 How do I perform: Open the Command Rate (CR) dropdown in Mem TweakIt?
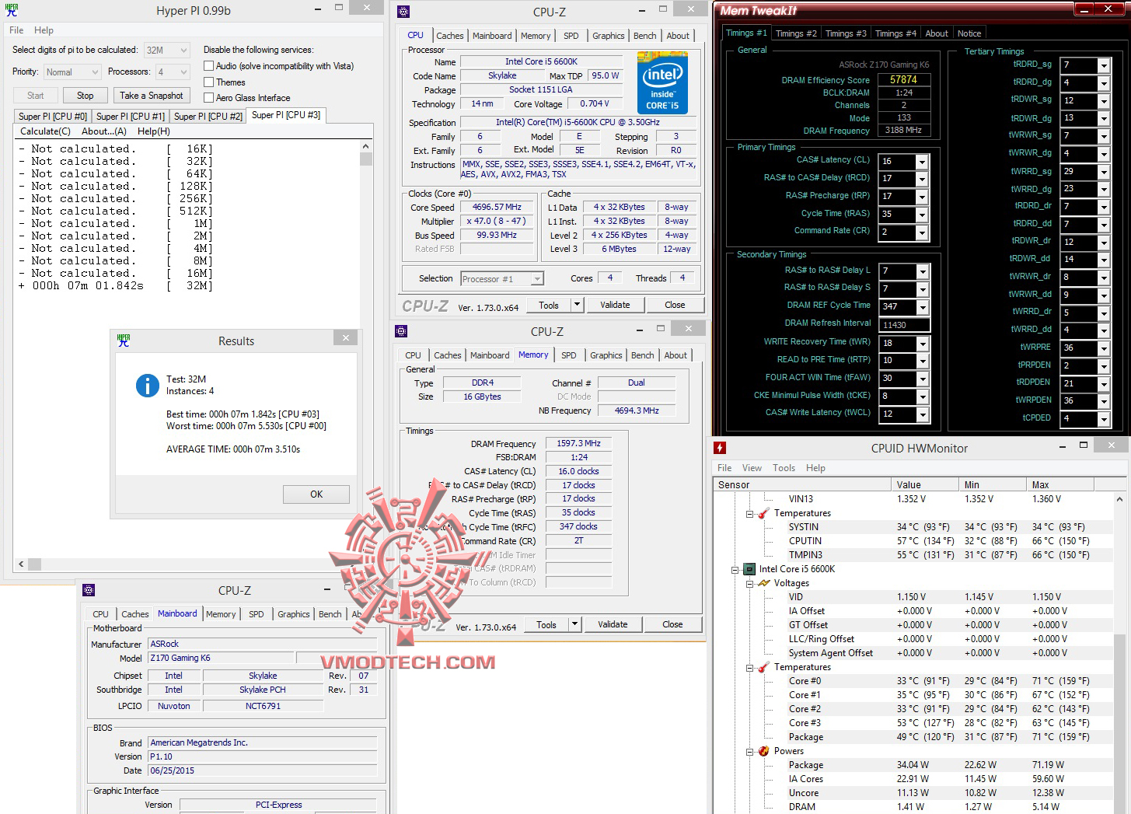pos(922,232)
